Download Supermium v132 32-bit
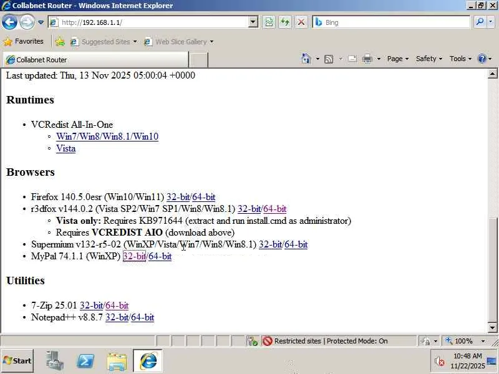 (271, 244)
